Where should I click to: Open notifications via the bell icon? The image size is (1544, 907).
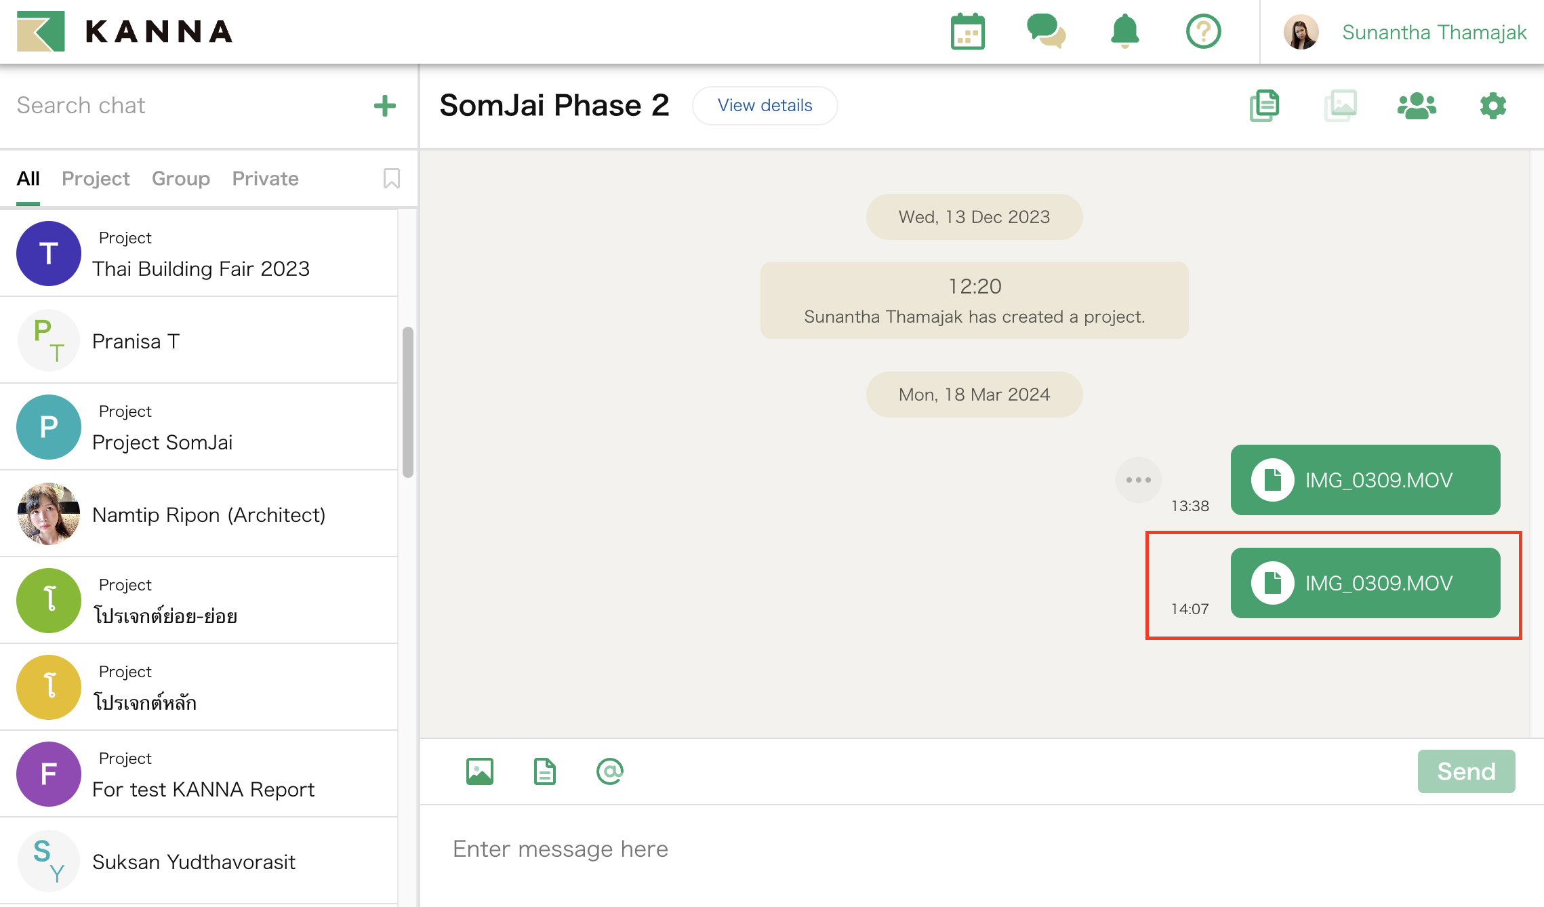coord(1124,31)
